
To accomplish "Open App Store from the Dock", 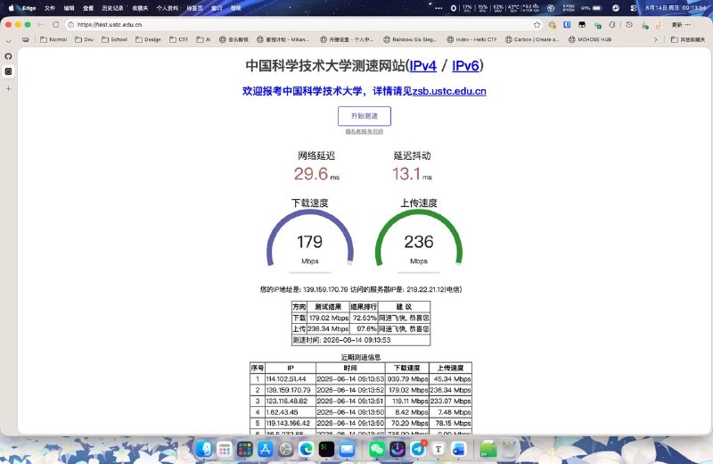I will (265, 450).
